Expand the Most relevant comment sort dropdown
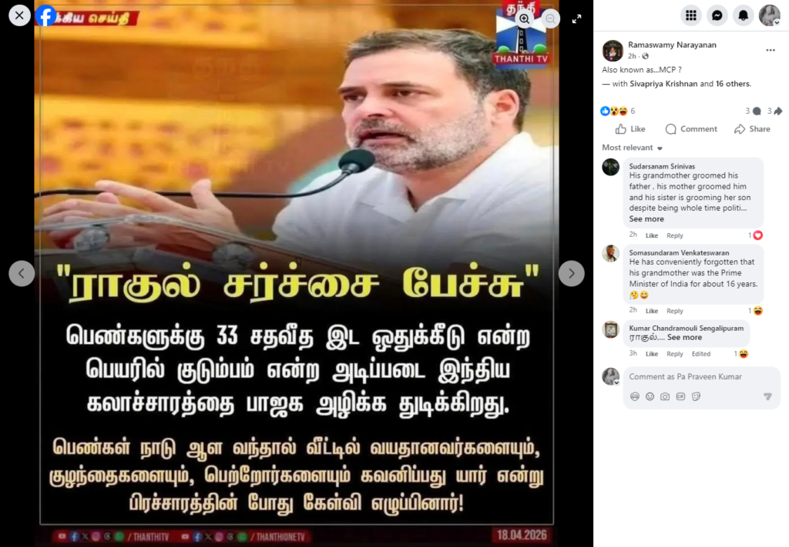This screenshot has height=547, width=789. point(633,148)
